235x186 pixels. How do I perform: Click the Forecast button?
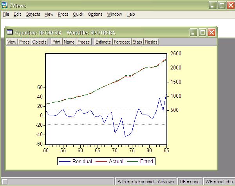click(122, 42)
